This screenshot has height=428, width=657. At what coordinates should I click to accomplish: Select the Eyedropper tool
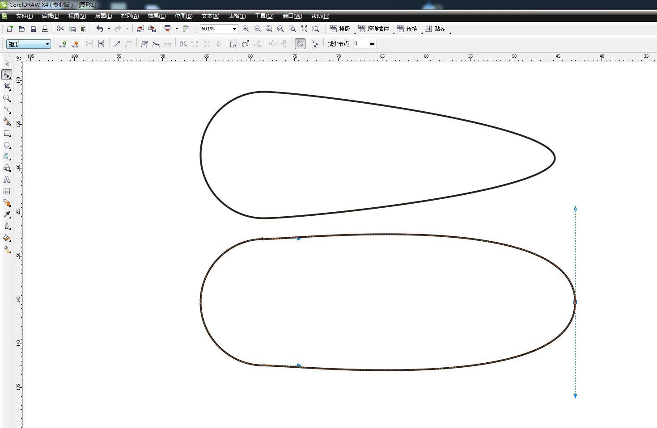coord(7,214)
